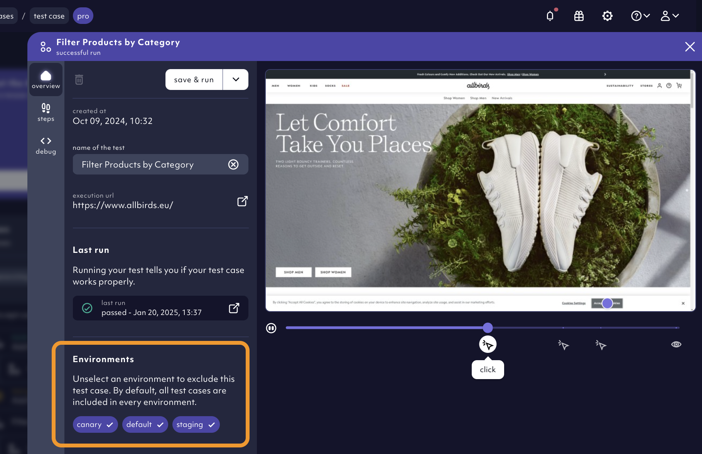Viewport: 702px width, 454px height.
Task: Switch to the overview tab
Action: [46, 80]
